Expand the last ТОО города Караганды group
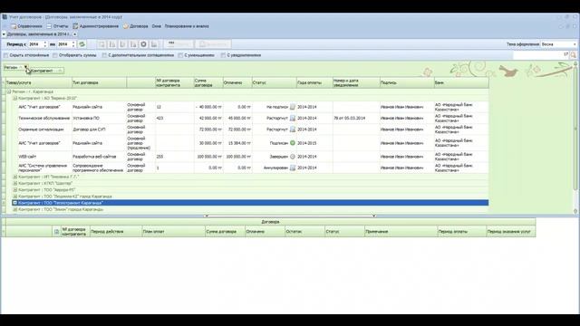This screenshot has height=326, width=580. [15, 209]
